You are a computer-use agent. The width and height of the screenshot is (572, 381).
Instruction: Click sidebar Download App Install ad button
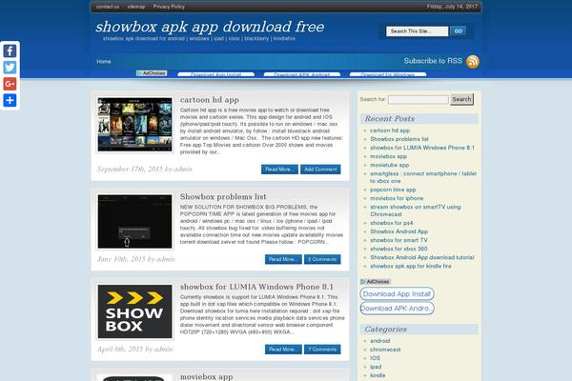point(397,294)
